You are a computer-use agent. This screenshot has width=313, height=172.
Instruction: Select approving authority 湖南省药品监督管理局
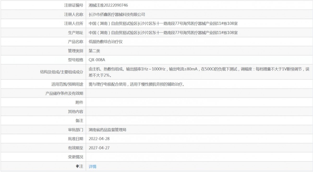pyautogui.click(x=107, y=130)
